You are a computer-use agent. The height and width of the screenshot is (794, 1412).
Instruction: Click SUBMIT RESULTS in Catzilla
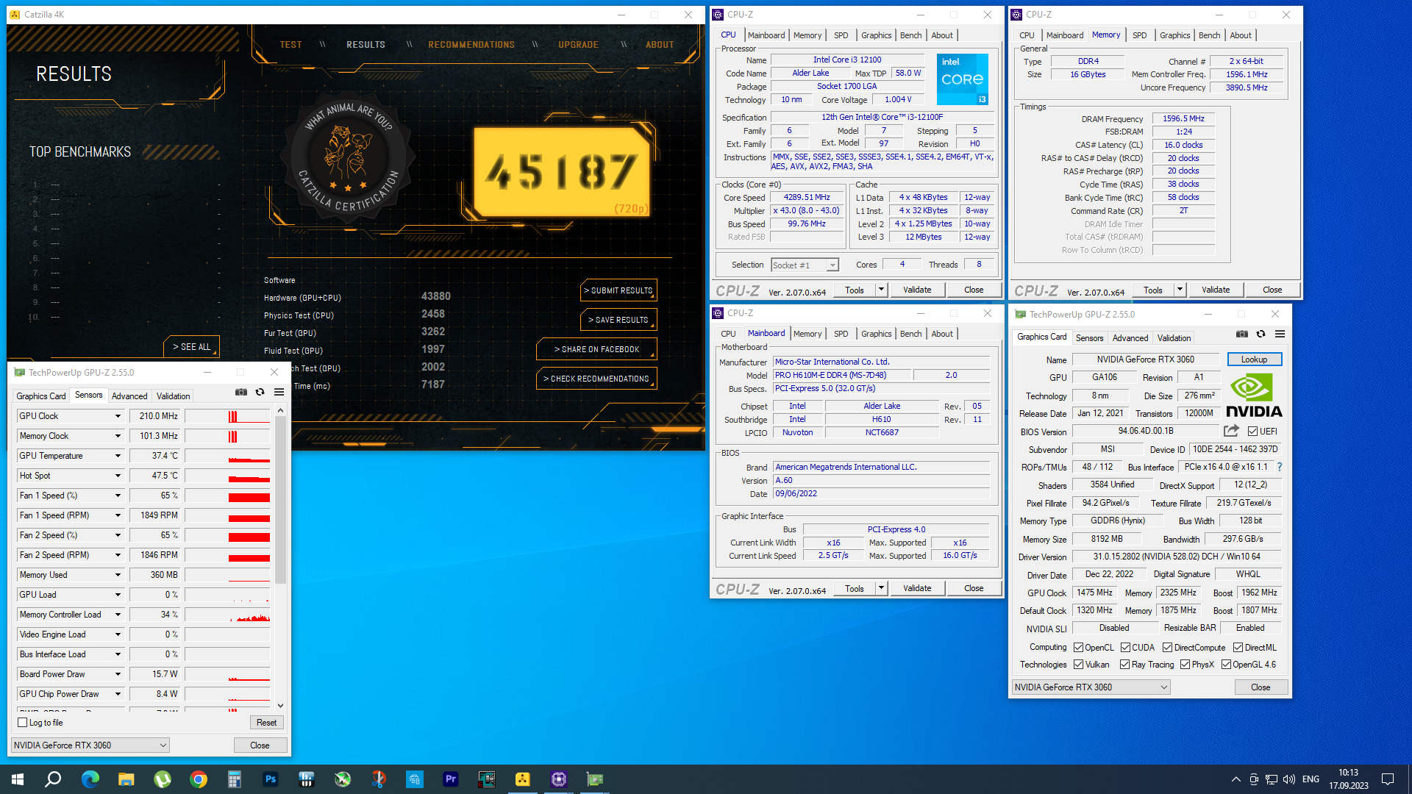tap(618, 290)
